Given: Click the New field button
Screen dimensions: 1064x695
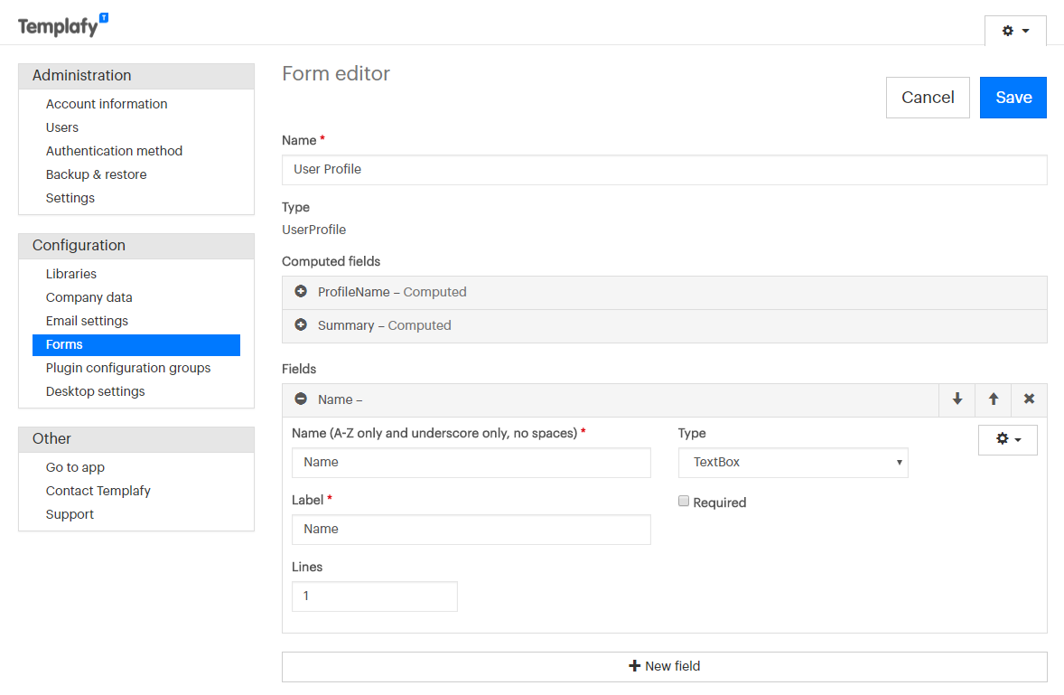Looking at the screenshot, I should tap(664, 667).
